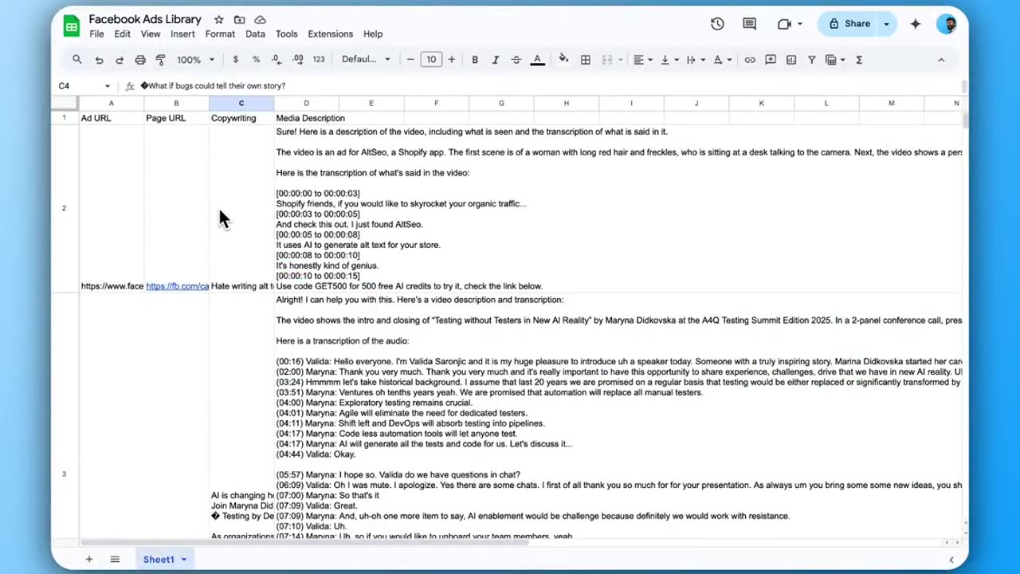
Task: Start a video call with camera icon
Action: [x=784, y=24]
